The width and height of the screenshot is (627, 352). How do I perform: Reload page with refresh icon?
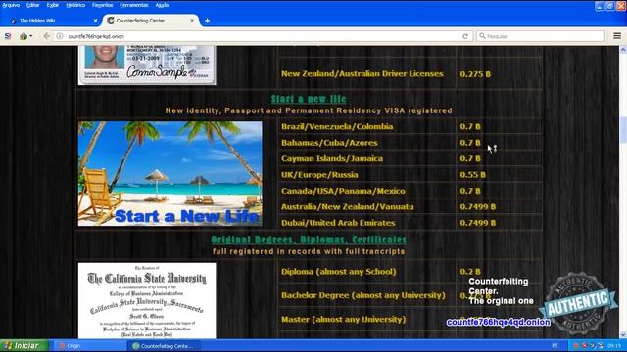tap(465, 36)
